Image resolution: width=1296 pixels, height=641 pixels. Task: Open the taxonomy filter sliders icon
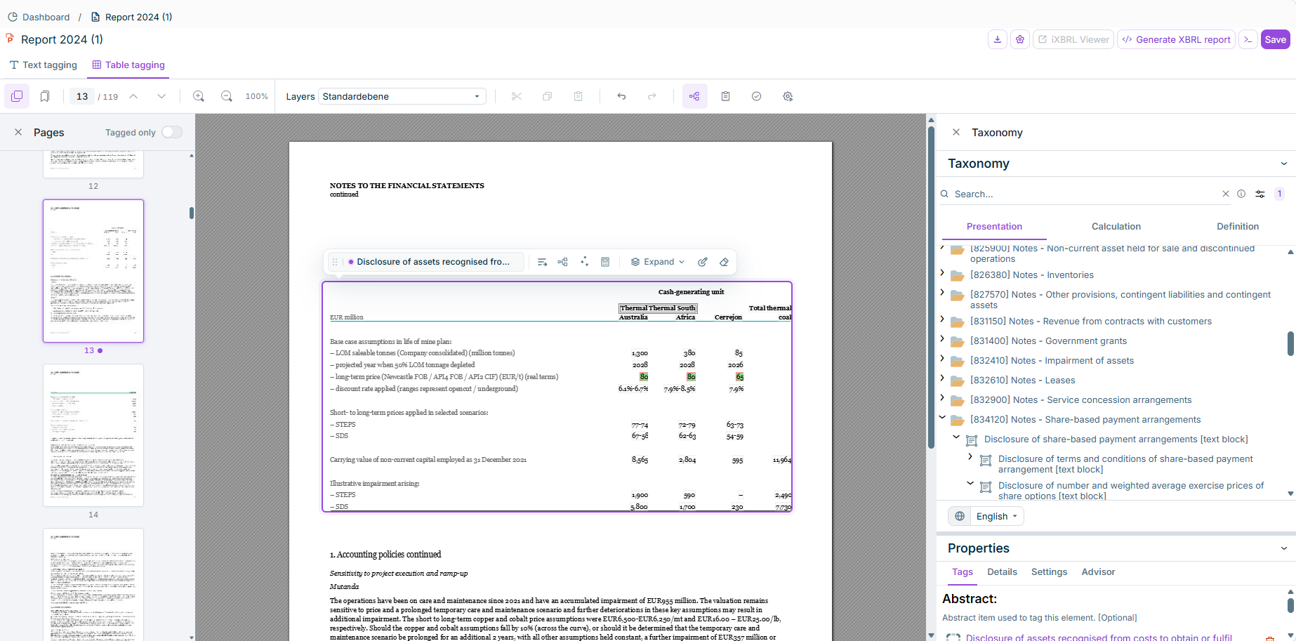(1260, 194)
